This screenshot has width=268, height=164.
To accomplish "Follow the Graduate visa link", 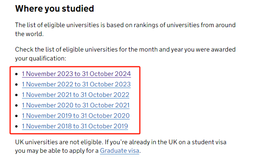I will (x=120, y=151).
